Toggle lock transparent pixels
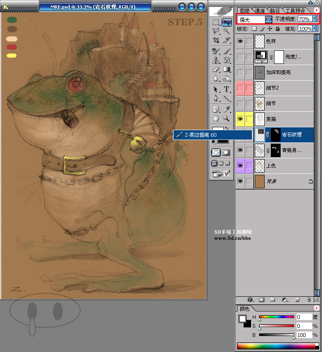Image resolution: width=322 pixels, height=352 pixels. (x=254, y=29)
